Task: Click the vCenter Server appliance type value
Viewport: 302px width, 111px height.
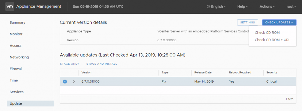Action: pyautogui.click(x=203, y=31)
